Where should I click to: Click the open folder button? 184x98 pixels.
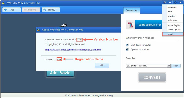pos(176,66)
